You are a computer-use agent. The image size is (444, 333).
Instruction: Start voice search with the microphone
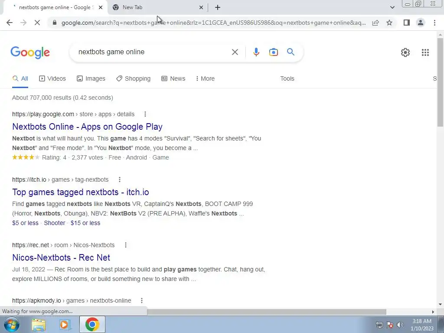pos(256,52)
